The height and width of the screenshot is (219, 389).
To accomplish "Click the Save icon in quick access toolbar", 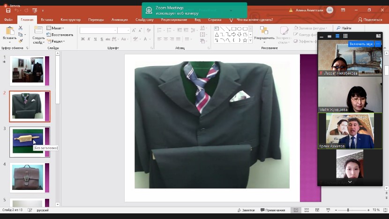I will 8,10.
